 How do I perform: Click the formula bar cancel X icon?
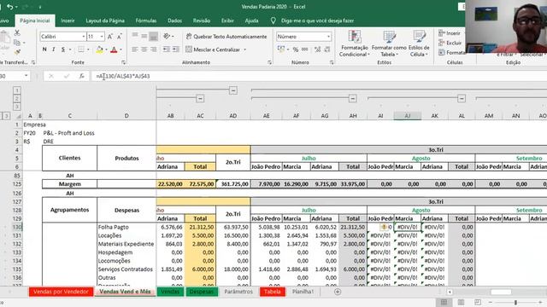(51, 76)
